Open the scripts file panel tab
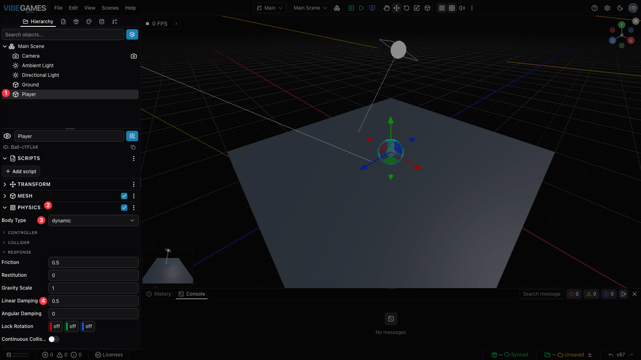This screenshot has width=641, height=360. (x=63, y=22)
